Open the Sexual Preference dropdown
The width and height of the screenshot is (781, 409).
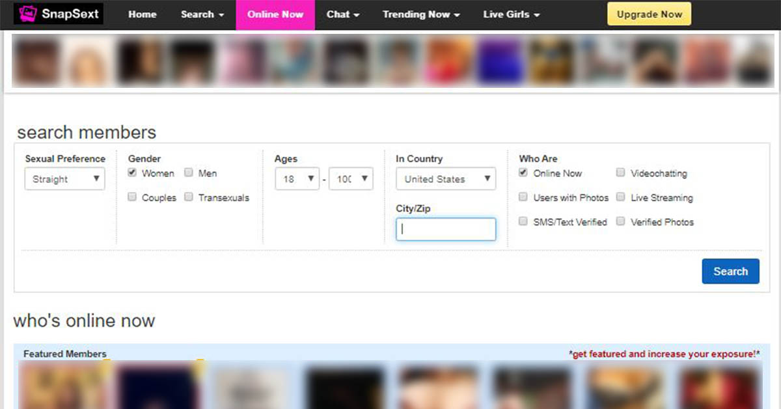pos(64,179)
